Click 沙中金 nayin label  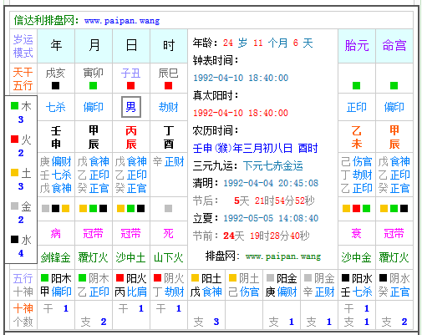click(357, 257)
